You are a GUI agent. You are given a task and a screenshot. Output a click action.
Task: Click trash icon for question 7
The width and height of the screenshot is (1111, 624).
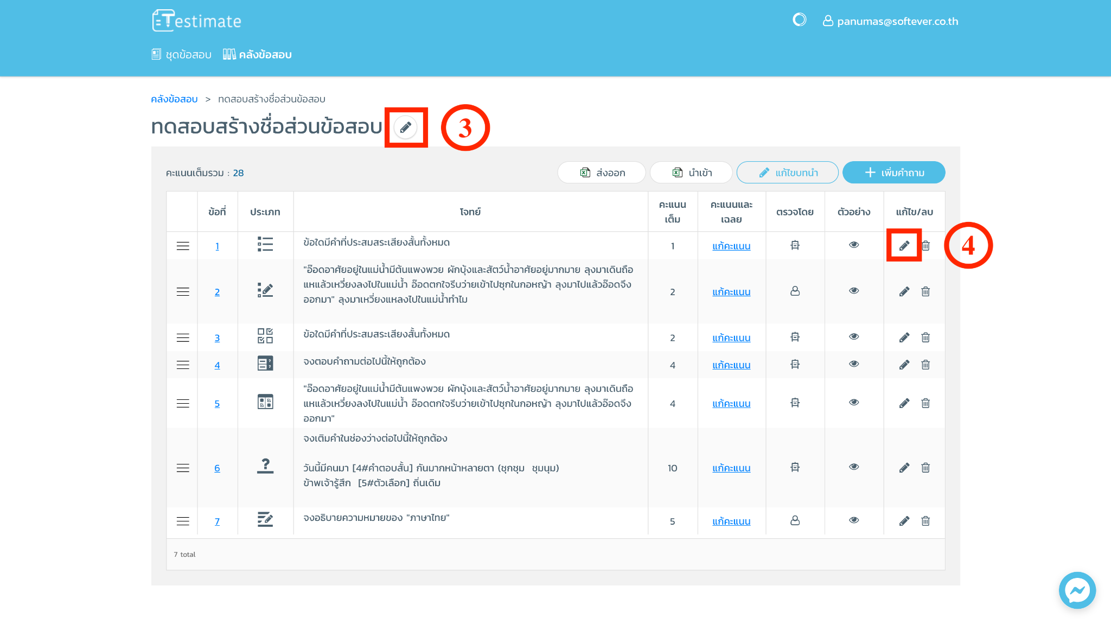(x=925, y=521)
